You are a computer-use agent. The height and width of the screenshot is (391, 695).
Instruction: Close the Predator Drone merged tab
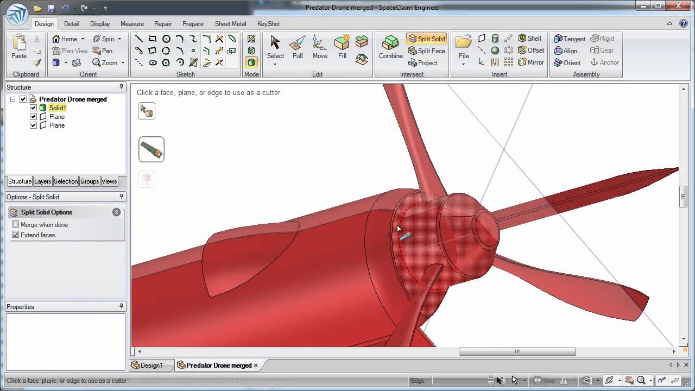point(256,365)
